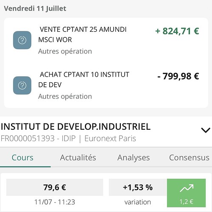This screenshot has height=212, width=212.
Task: Select the Analyses tab
Action: click(x=134, y=158)
